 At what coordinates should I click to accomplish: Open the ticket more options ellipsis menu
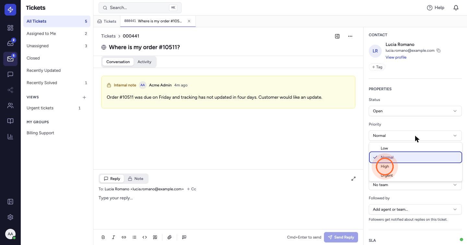tap(350, 36)
